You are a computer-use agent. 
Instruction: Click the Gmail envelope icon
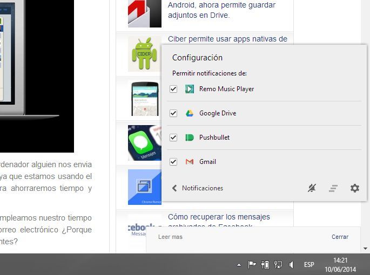tap(190, 162)
